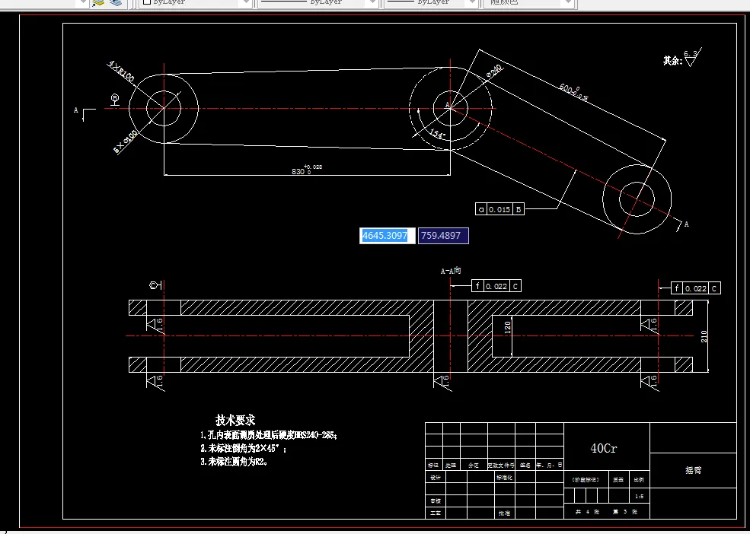
Task: Select the 40Cr material text in the title block
Action: (604, 449)
